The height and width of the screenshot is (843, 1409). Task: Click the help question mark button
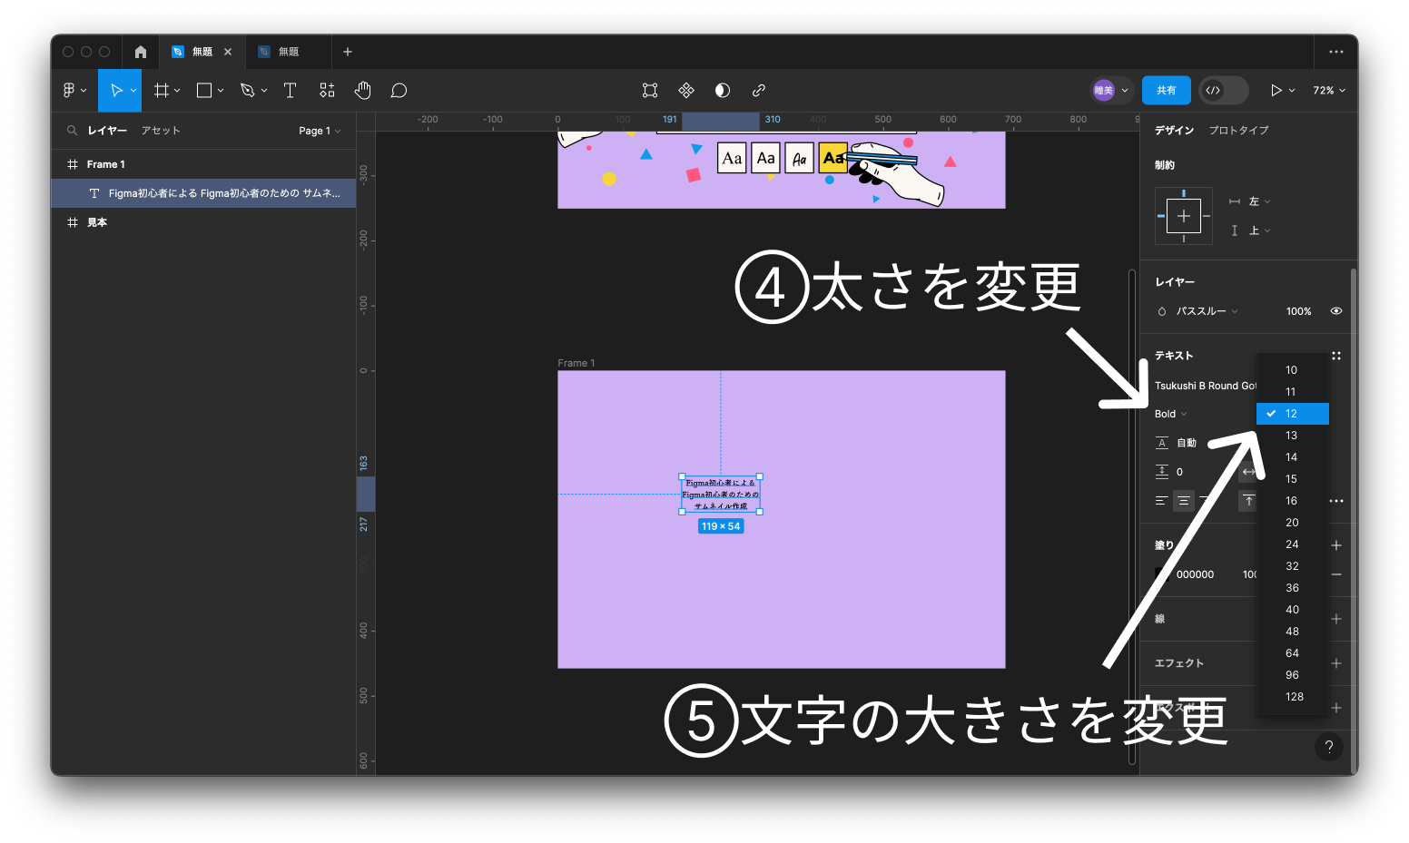click(x=1328, y=747)
